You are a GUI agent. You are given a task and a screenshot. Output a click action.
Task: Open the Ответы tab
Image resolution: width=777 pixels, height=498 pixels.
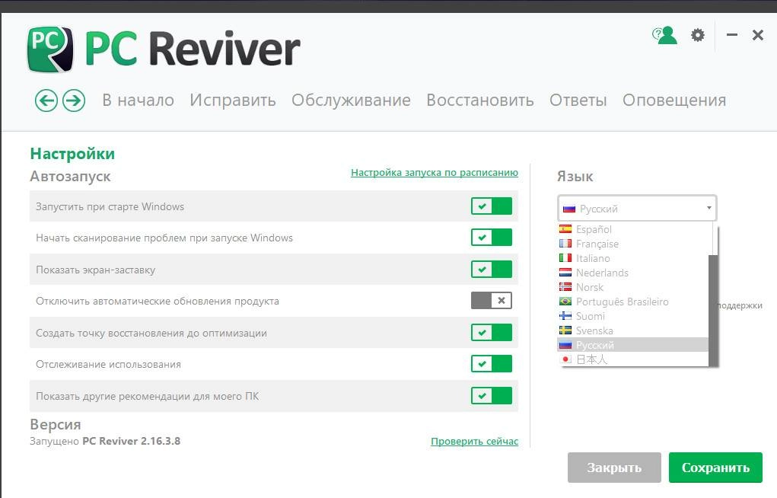(578, 101)
